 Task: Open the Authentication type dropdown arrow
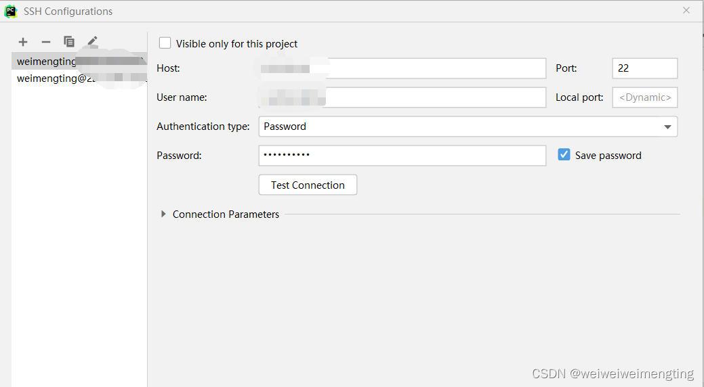667,127
